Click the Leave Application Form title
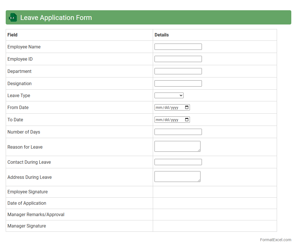The width and height of the screenshot is (297, 248). 56,17
